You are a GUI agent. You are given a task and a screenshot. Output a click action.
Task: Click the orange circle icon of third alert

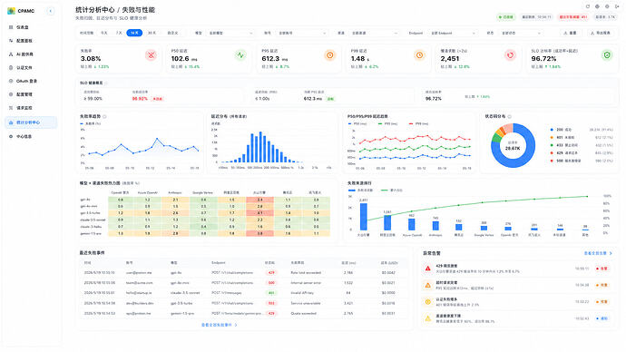[428, 302]
